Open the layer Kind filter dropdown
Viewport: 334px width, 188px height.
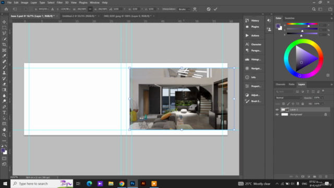pos(284,92)
